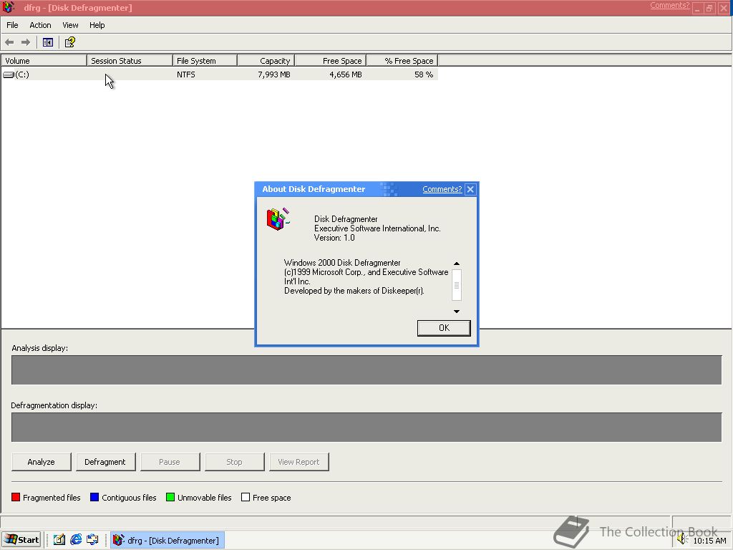733x550 pixels.
Task: Click the Defragmentation display bar
Action: coord(366,427)
